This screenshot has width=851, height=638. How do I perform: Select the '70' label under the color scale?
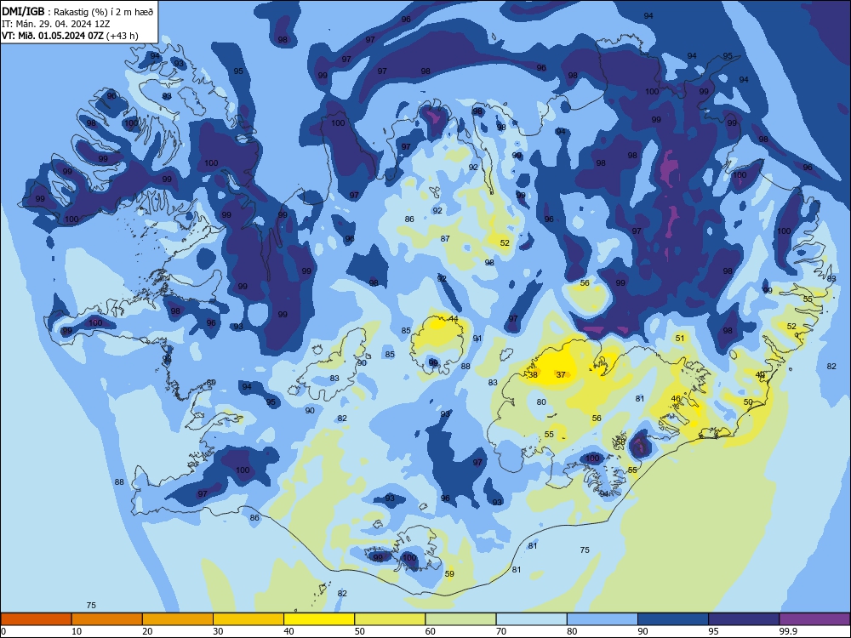click(x=501, y=631)
